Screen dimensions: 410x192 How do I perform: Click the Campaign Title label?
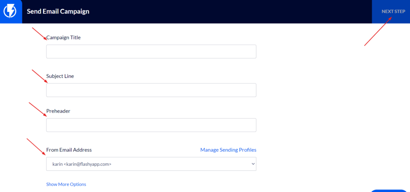pos(64,38)
